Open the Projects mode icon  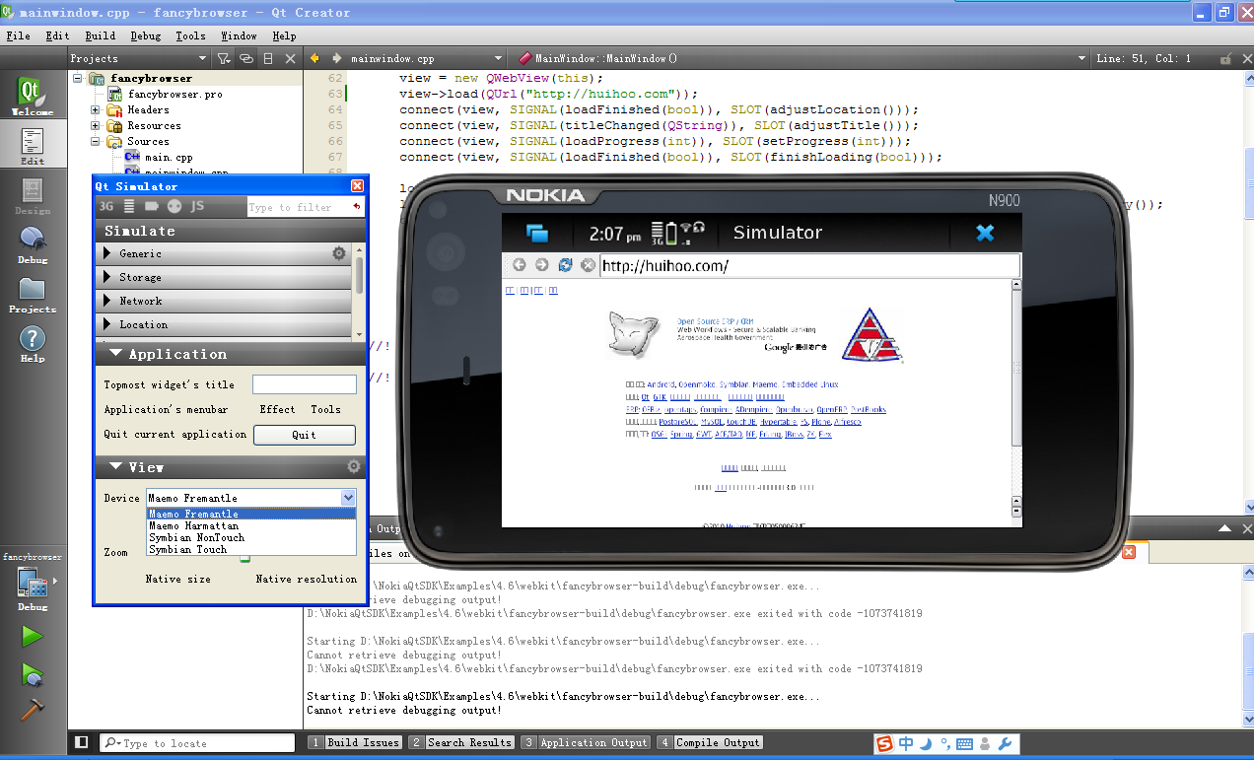(33, 294)
